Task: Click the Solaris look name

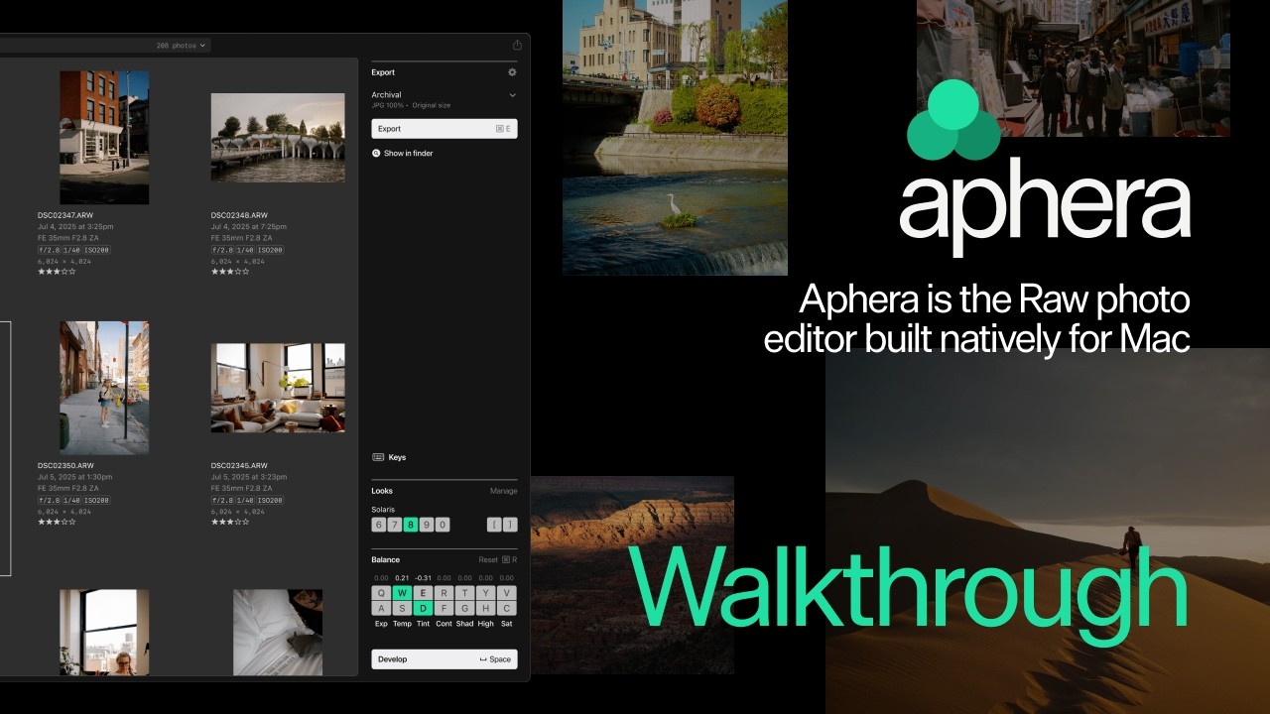Action: (383, 510)
